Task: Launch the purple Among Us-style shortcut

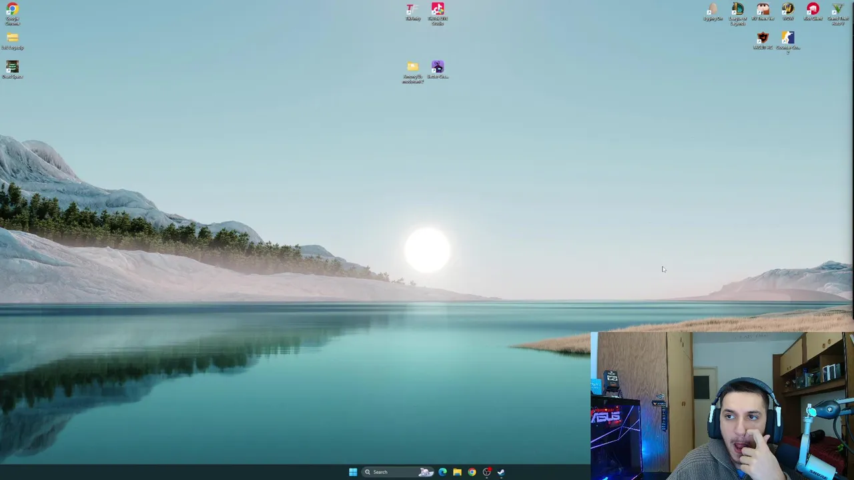Action: point(438,70)
